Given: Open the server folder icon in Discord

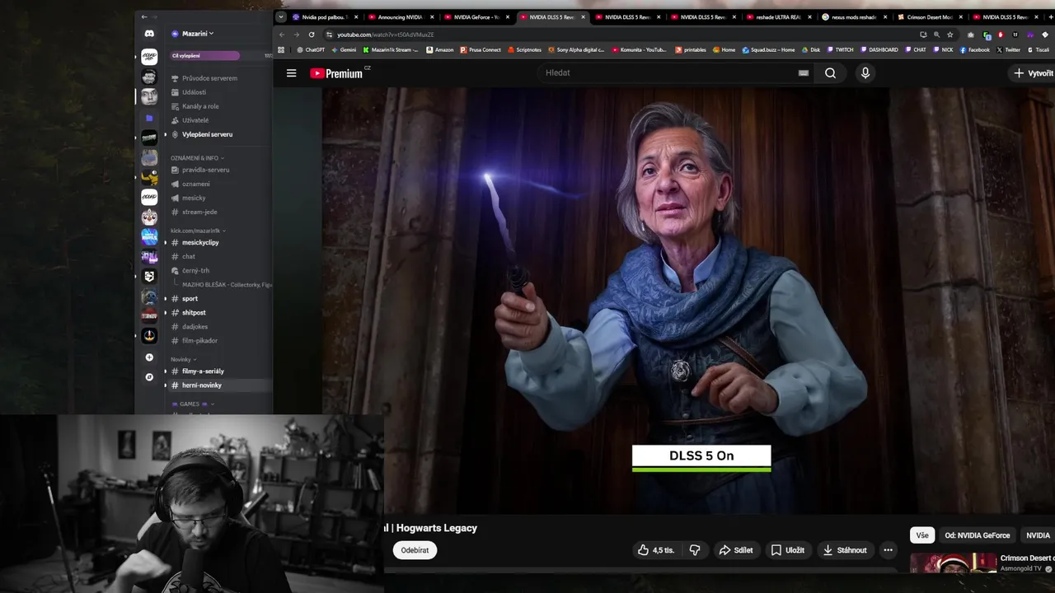Looking at the screenshot, I should click(149, 118).
